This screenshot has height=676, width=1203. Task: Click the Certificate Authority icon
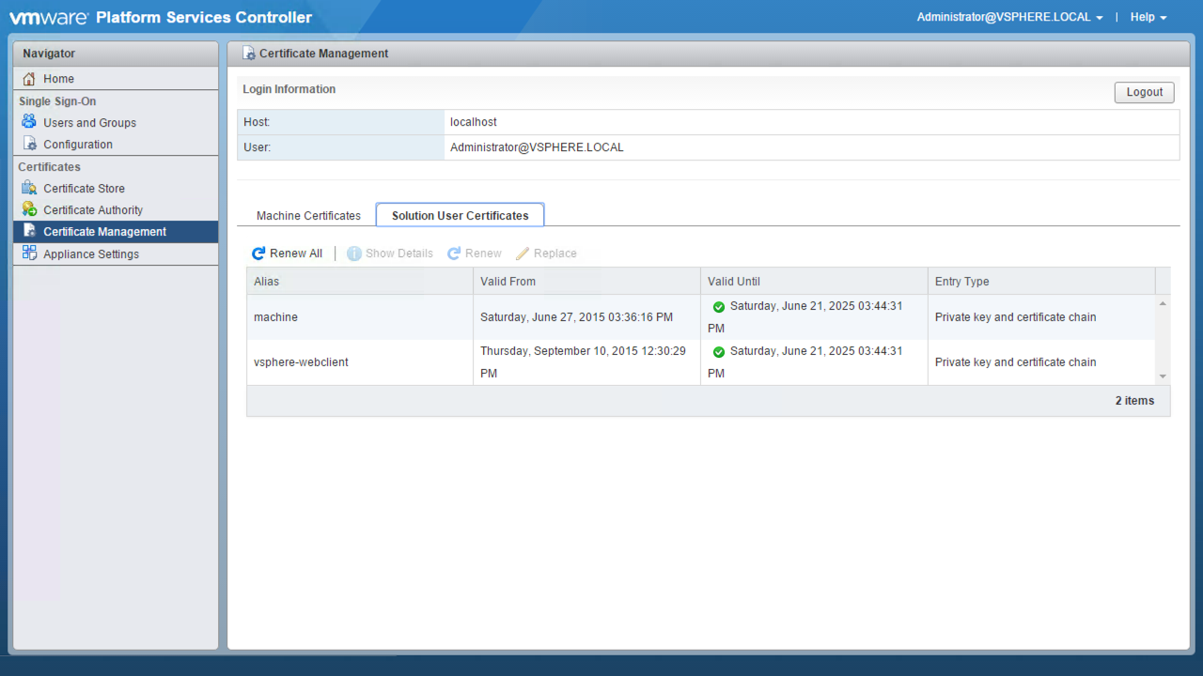coord(29,209)
